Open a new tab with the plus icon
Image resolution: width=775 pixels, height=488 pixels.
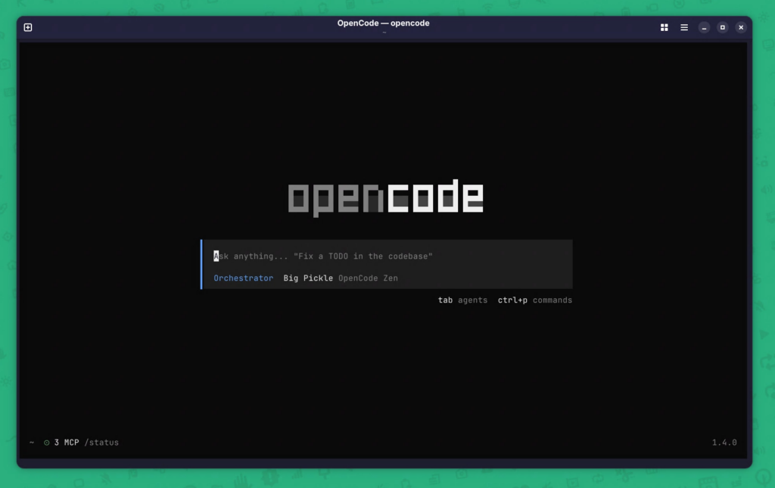pos(28,27)
